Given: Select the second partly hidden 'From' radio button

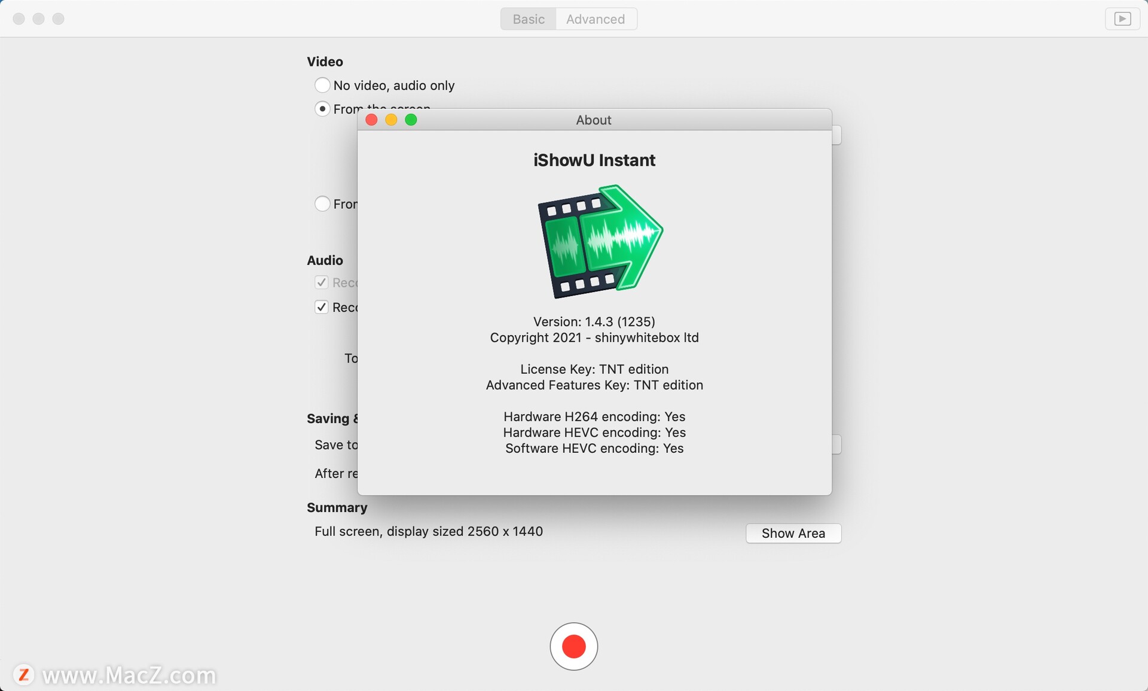Looking at the screenshot, I should [x=322, y=203].
